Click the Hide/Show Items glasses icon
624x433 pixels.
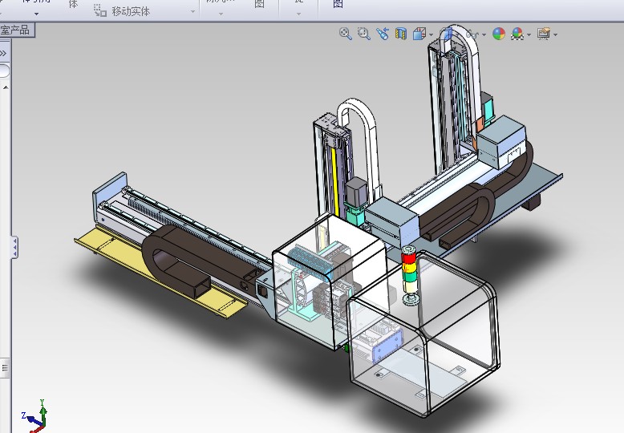(472, 34)
